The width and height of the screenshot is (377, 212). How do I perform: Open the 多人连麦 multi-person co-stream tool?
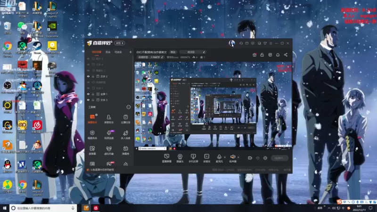point(125,135)
